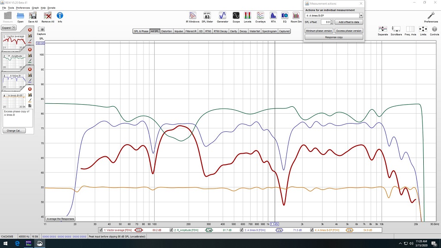The width and height of the screenshot is (441, 248).
Task: Open the notes icon for A times B-EP
Action: click(x=30, y=106)
